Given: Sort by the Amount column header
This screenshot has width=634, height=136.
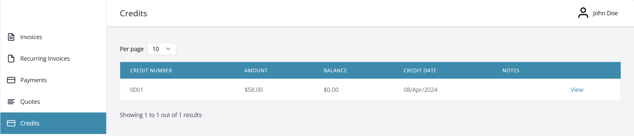Looking at the screenshot, I should [x=256, y=70].
